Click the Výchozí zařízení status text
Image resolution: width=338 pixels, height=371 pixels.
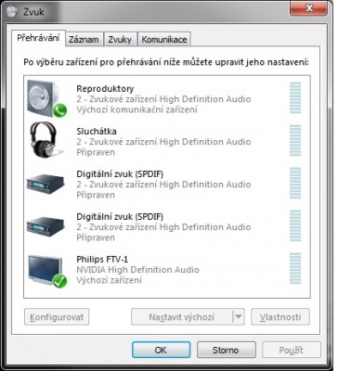pyautogui.click(x=110, y=280)
